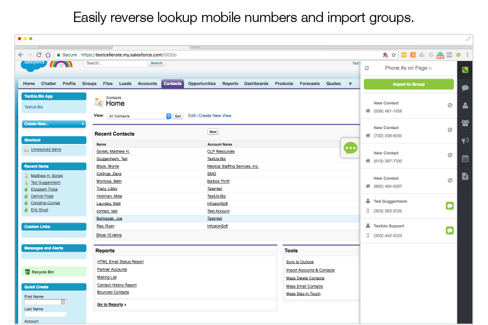The width and height of the screenshot is (488, 325).
Task: Open the help icon next to Phone #s on Page
Action: 430,68
